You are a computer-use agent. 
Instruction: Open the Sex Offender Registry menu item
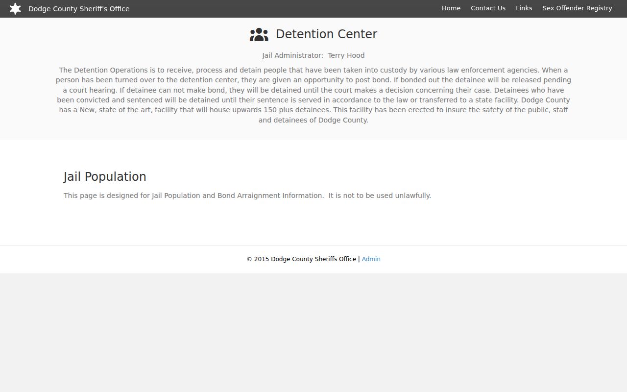pos(577,8)
